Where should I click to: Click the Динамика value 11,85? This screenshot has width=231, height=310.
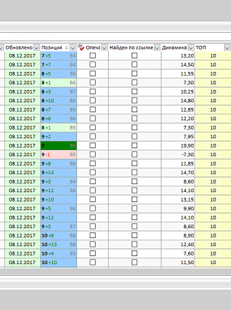(x=187, y=164)
